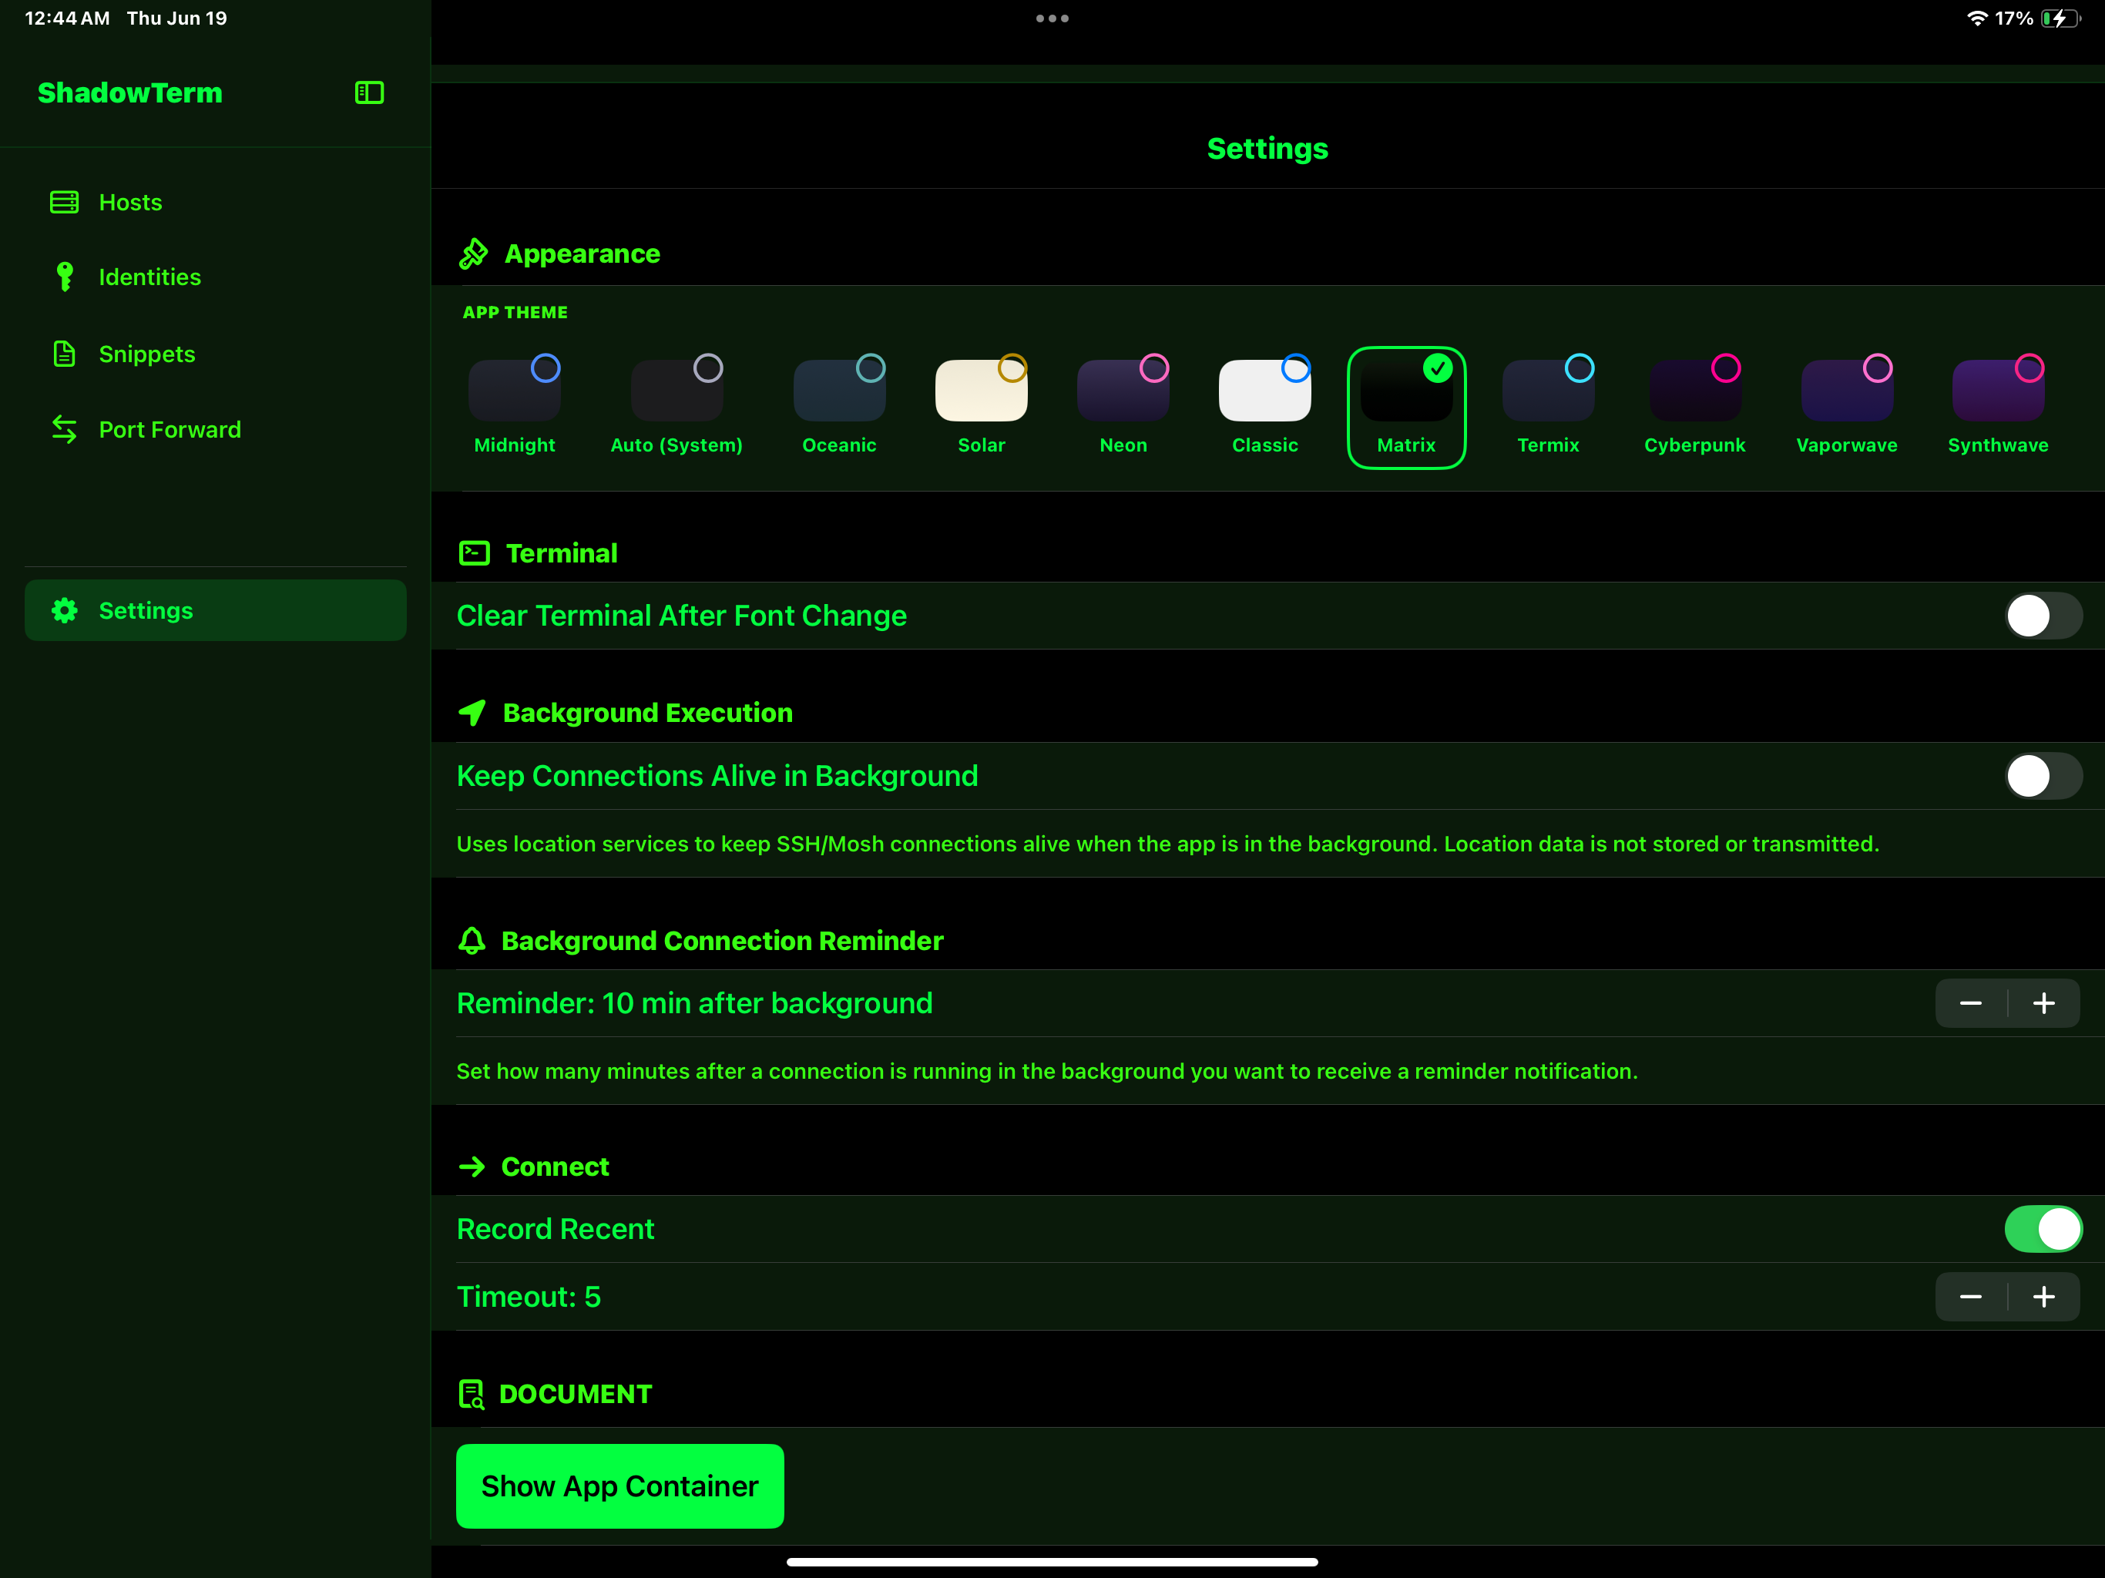Enable Clear Terminal After Font Change
The image size is (2105, 1578).
2043,616
